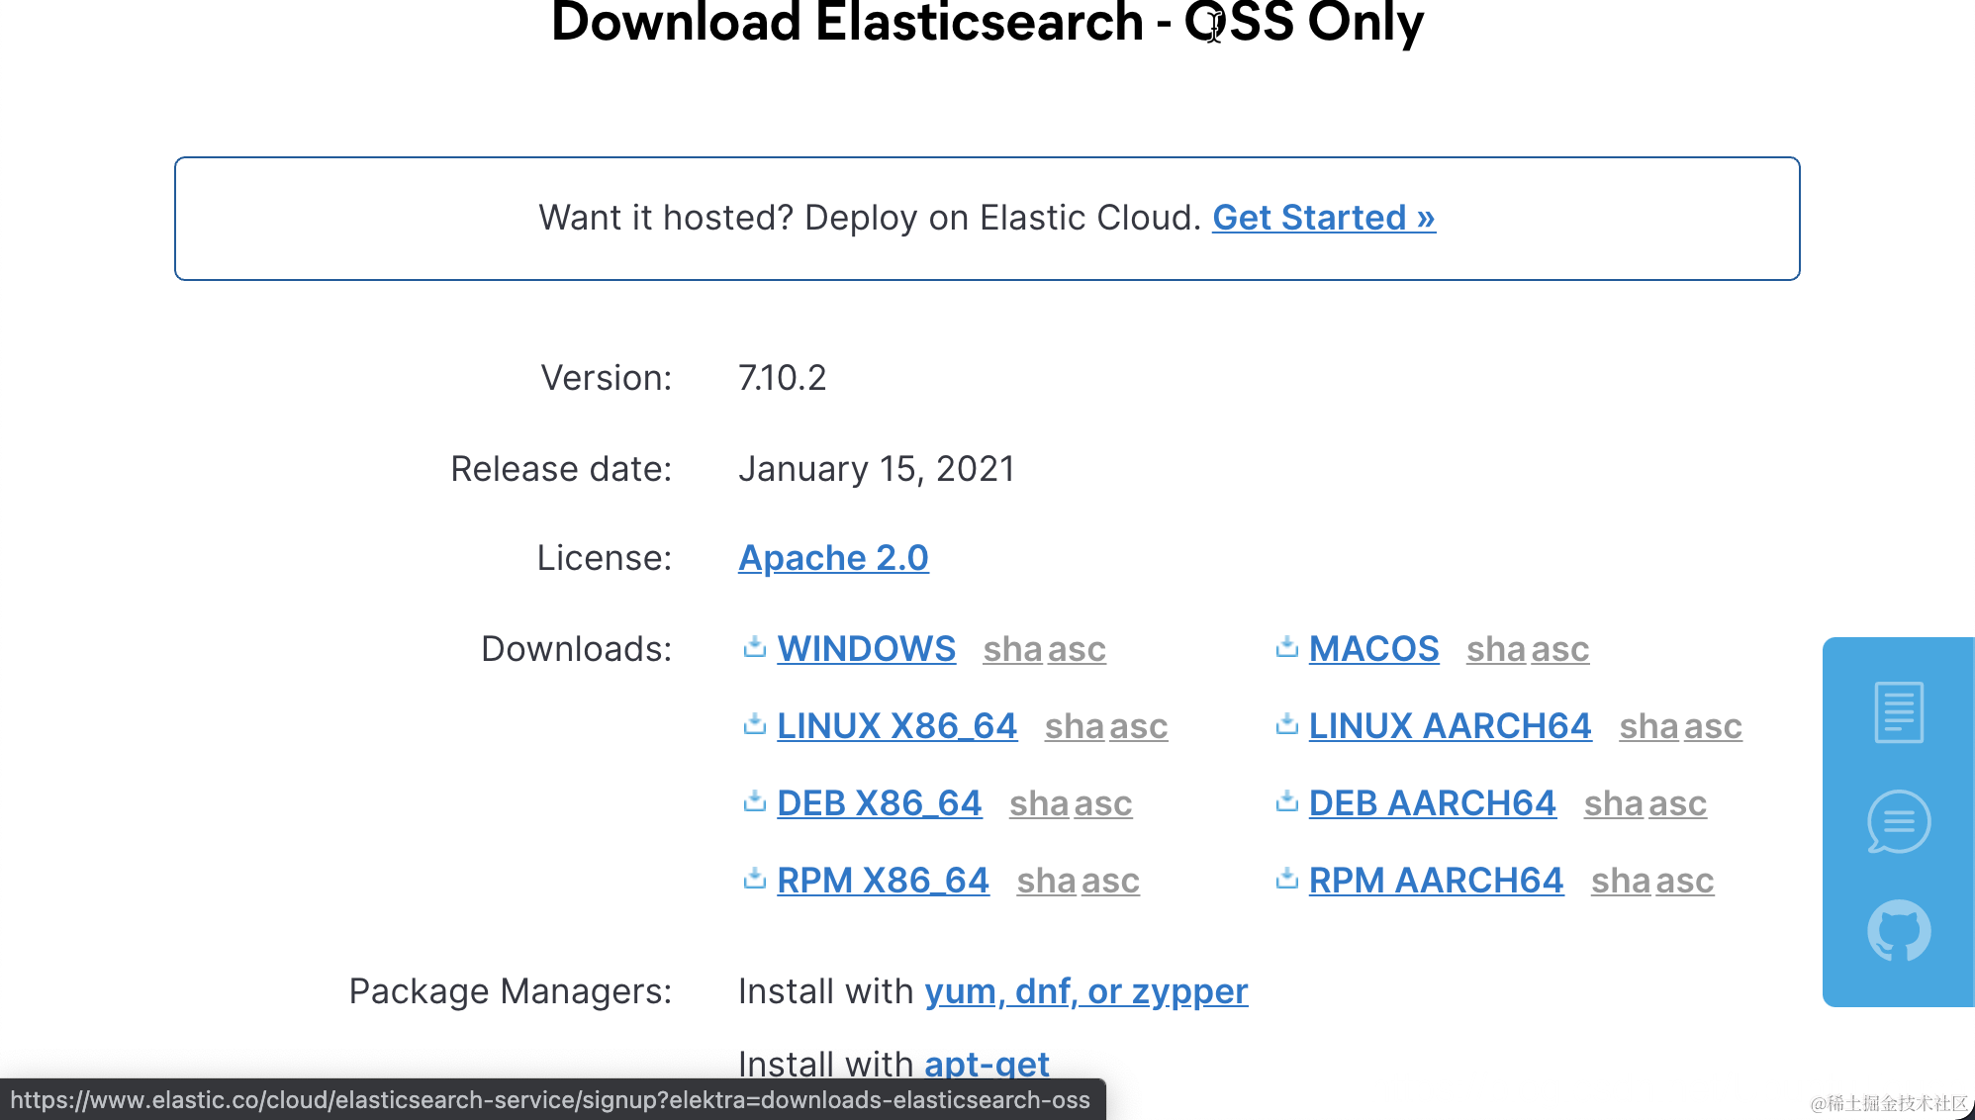Open the chat bubble icon in side panel

(x=1898, y=821)
